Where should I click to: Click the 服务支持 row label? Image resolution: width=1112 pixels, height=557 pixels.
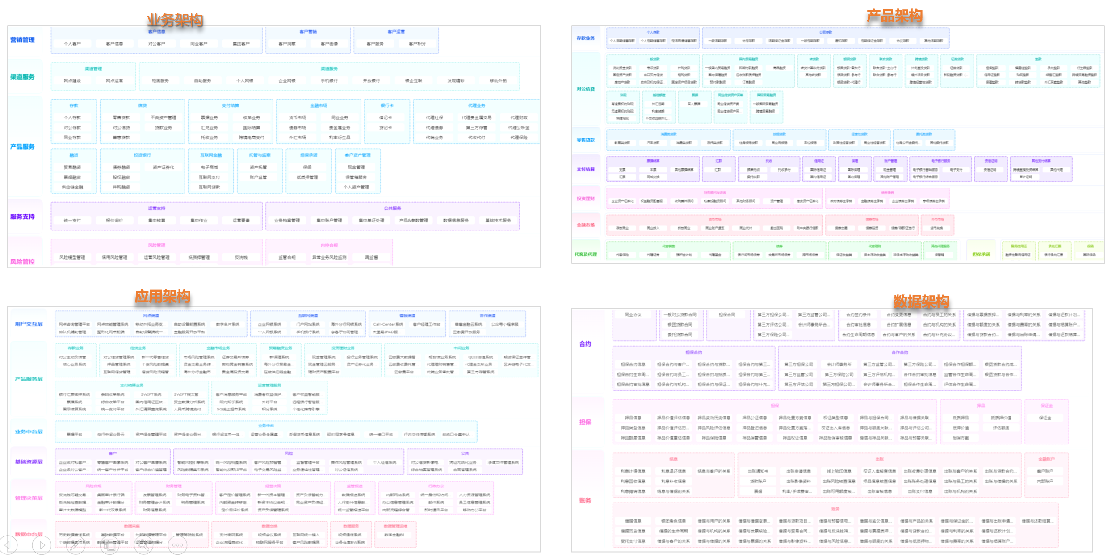point(22,217)
